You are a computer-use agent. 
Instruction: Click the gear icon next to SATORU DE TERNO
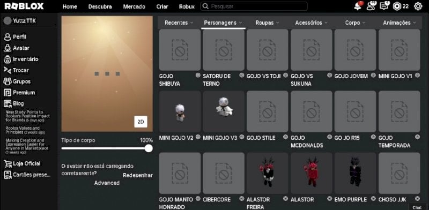click(x=242, y=76)
